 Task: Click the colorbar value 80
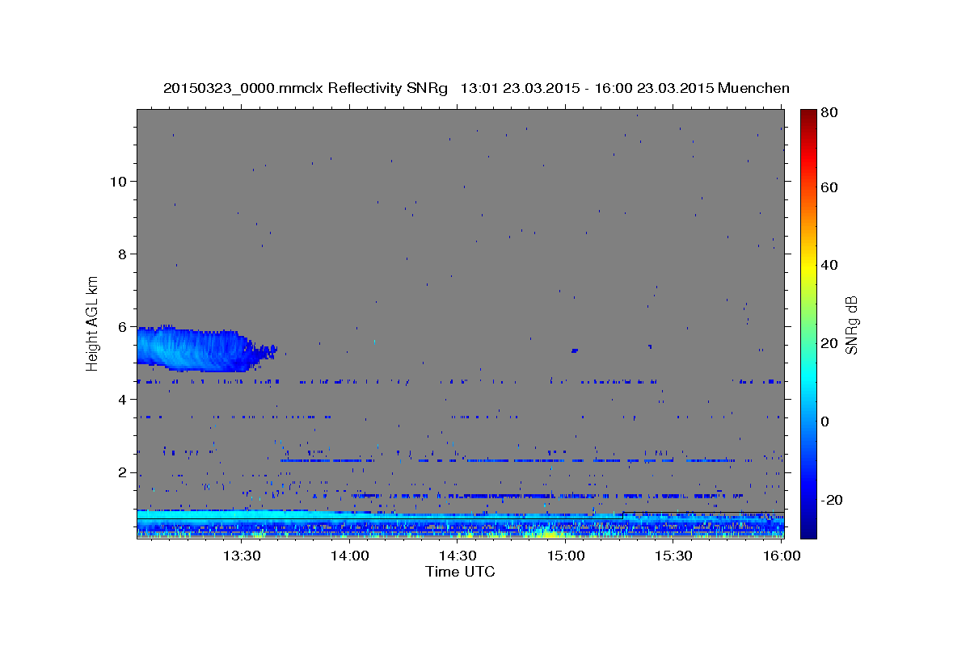pos(830,114)
